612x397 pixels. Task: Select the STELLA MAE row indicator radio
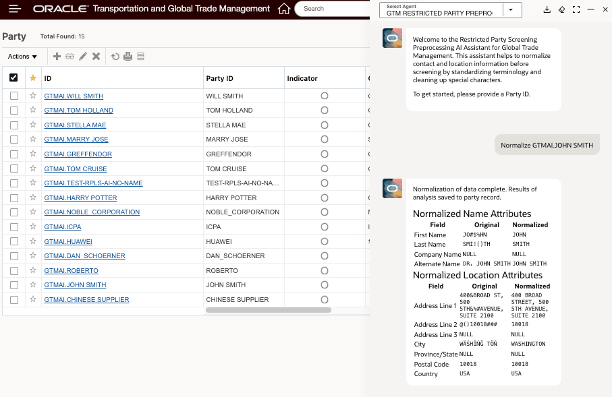point(325,125)
